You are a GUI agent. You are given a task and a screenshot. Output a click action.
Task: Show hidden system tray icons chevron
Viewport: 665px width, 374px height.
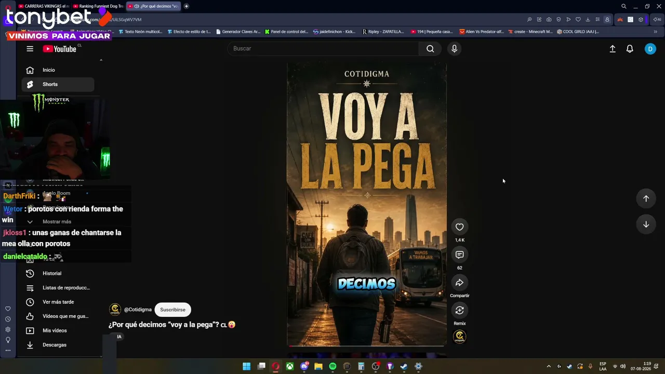[548, 366]
